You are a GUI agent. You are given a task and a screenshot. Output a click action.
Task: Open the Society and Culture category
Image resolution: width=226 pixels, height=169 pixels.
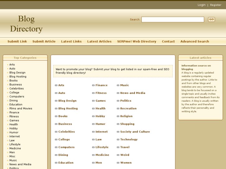(135, 132)
